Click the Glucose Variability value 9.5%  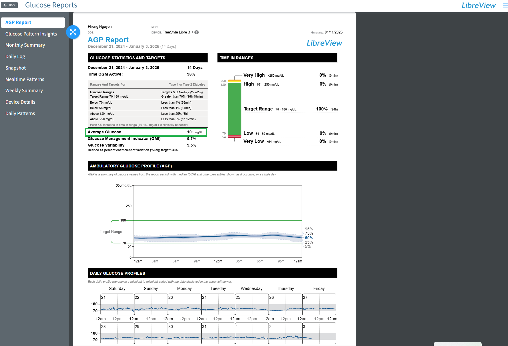[192, 145]
